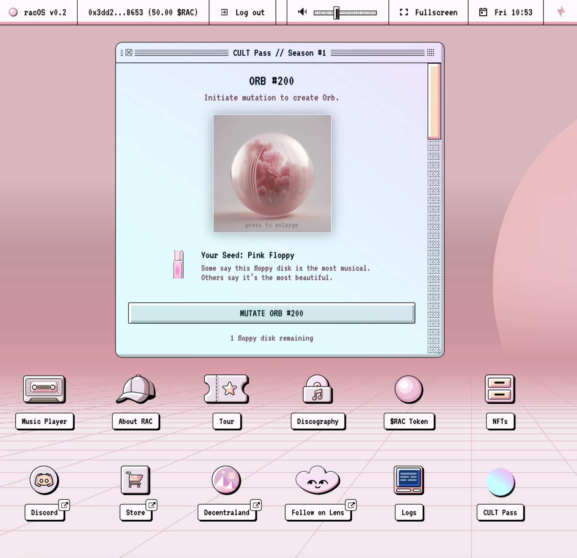This screenshot has width=577, height=558.
Task: Open the About RAC cap icon
Action: coord(136,389)
